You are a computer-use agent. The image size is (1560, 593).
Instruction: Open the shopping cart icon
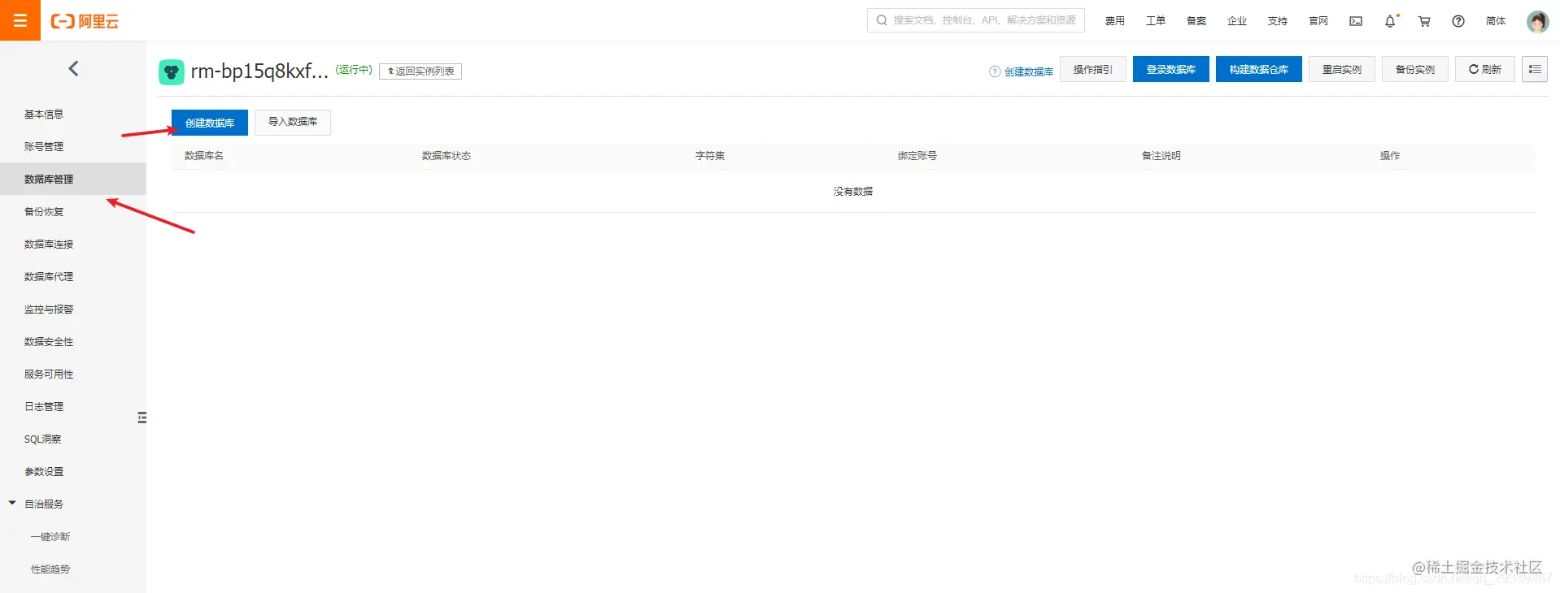1424,21
